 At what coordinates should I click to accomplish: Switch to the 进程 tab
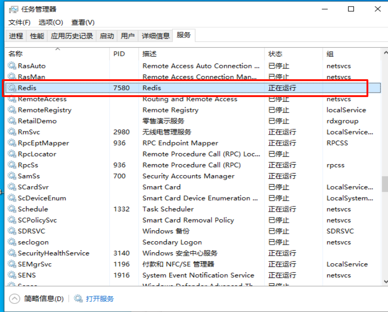(16, 36)
